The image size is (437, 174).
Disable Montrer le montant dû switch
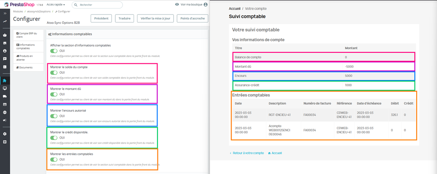pos(54,94)
